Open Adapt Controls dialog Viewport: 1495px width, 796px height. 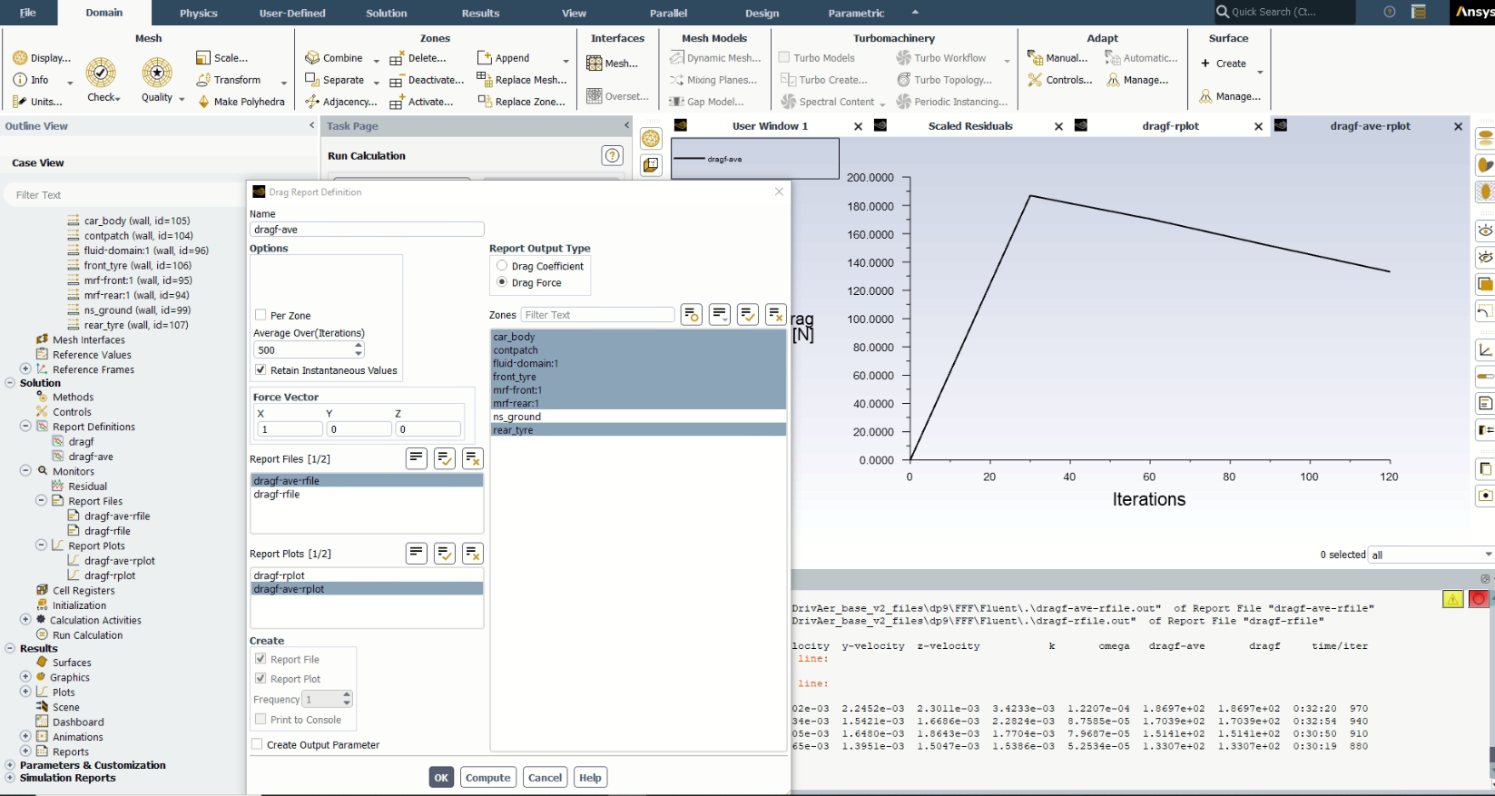pyautogui.click(x=1060, y=80)
